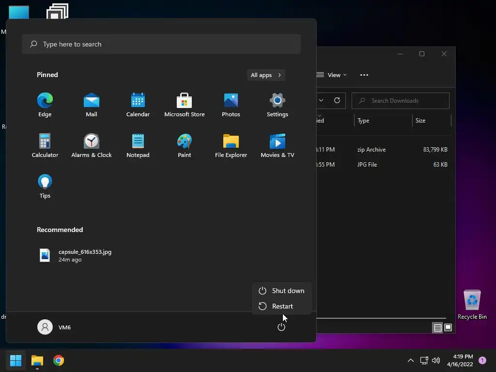Click the Windows Start button on taskbar
496x372 pixels.
pos(15,360)
